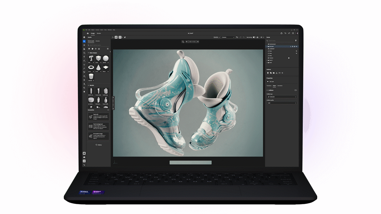Open the Collider type Concave dropdown
The width and height of the screenshot is (381, 214).
(282, 97)
